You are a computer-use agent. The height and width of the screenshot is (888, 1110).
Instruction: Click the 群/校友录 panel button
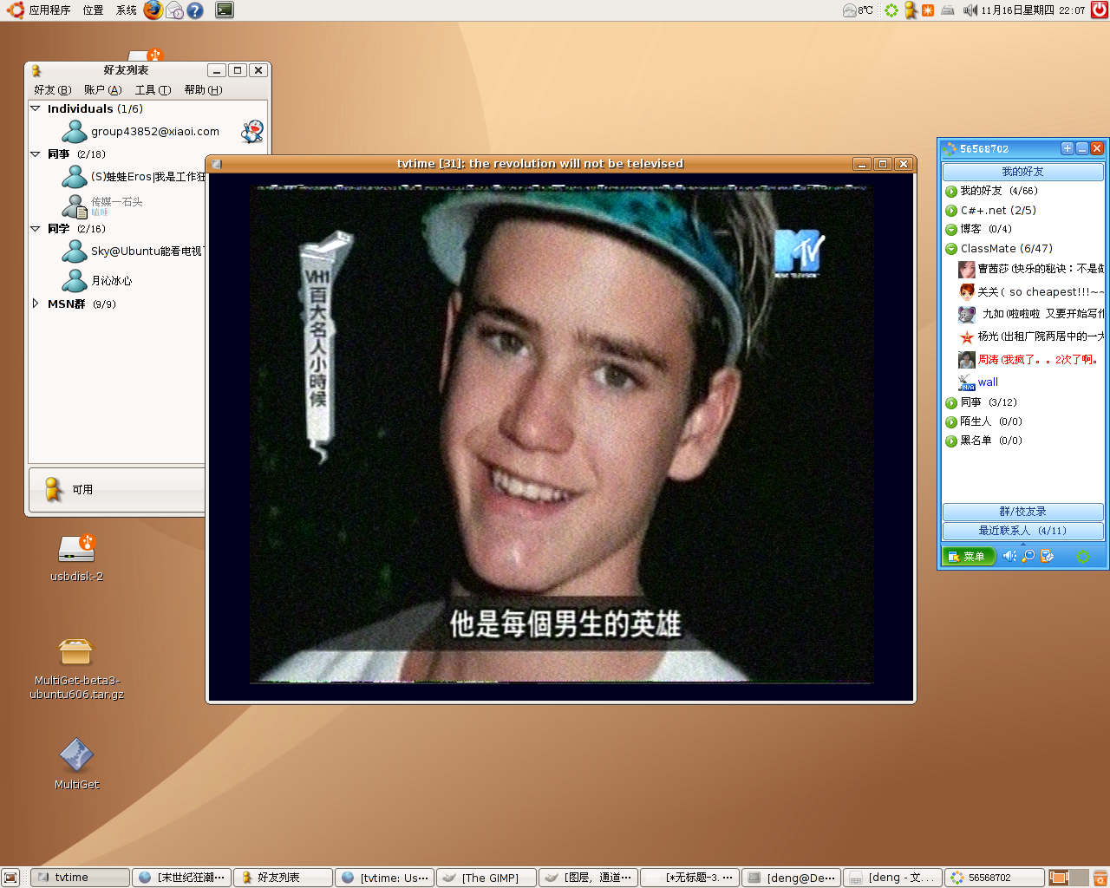(x=1023, y=512)
